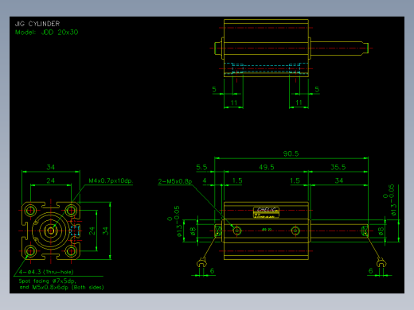Click the left M5 port hole on body
The width and height of the screenshot is (414, 310).
[237, 231]
